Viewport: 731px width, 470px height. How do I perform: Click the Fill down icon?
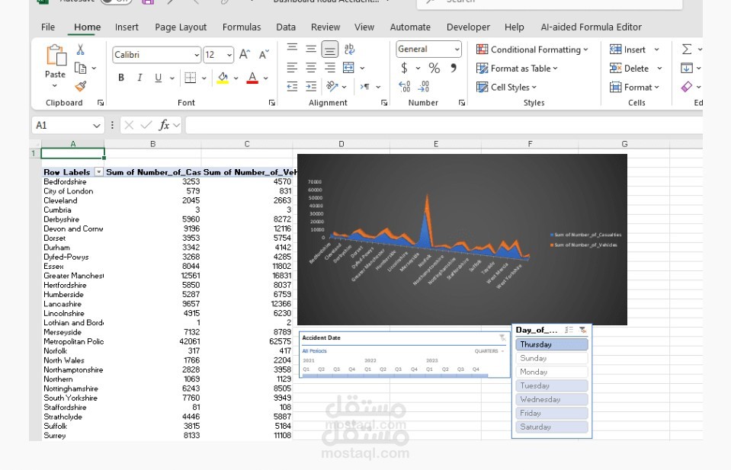686,68
